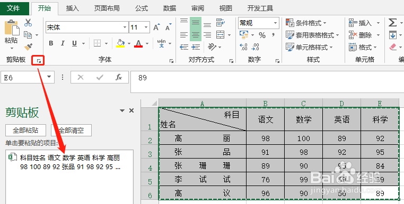Image resolution: width=404 pixels, height=204 pixels.
Task: Click the Name Box showing E6
Action: (x=28, y=77)
